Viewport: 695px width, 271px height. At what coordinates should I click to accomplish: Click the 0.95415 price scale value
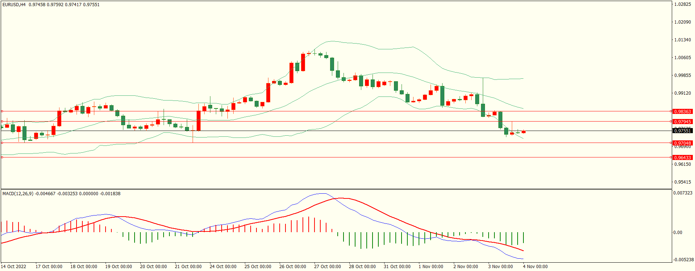[x=682, y=182]
